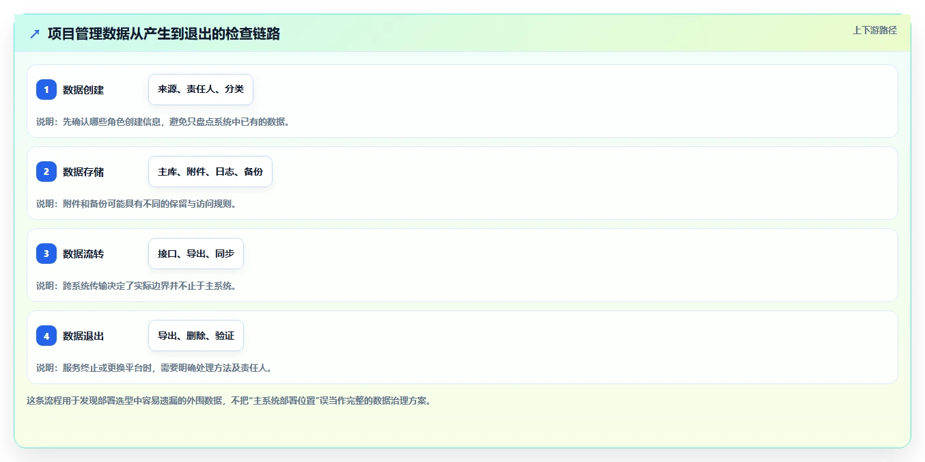Click the footer text starting 这条流程用于发现
Viewport: 925px width, 462px height.
pos(229,400)
